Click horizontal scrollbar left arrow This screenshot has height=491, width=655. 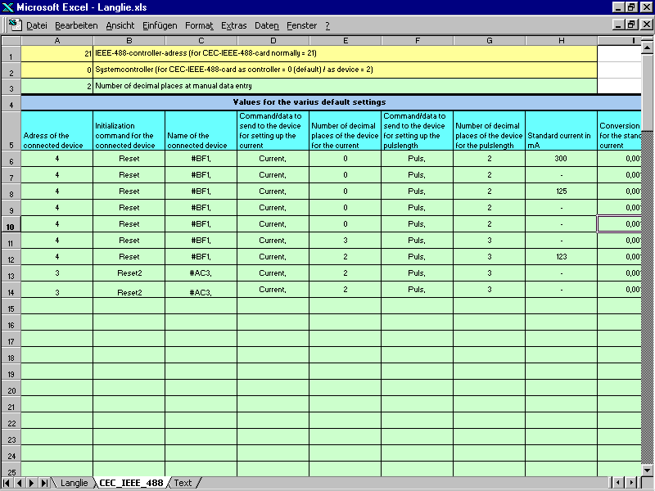click(618, 483)
